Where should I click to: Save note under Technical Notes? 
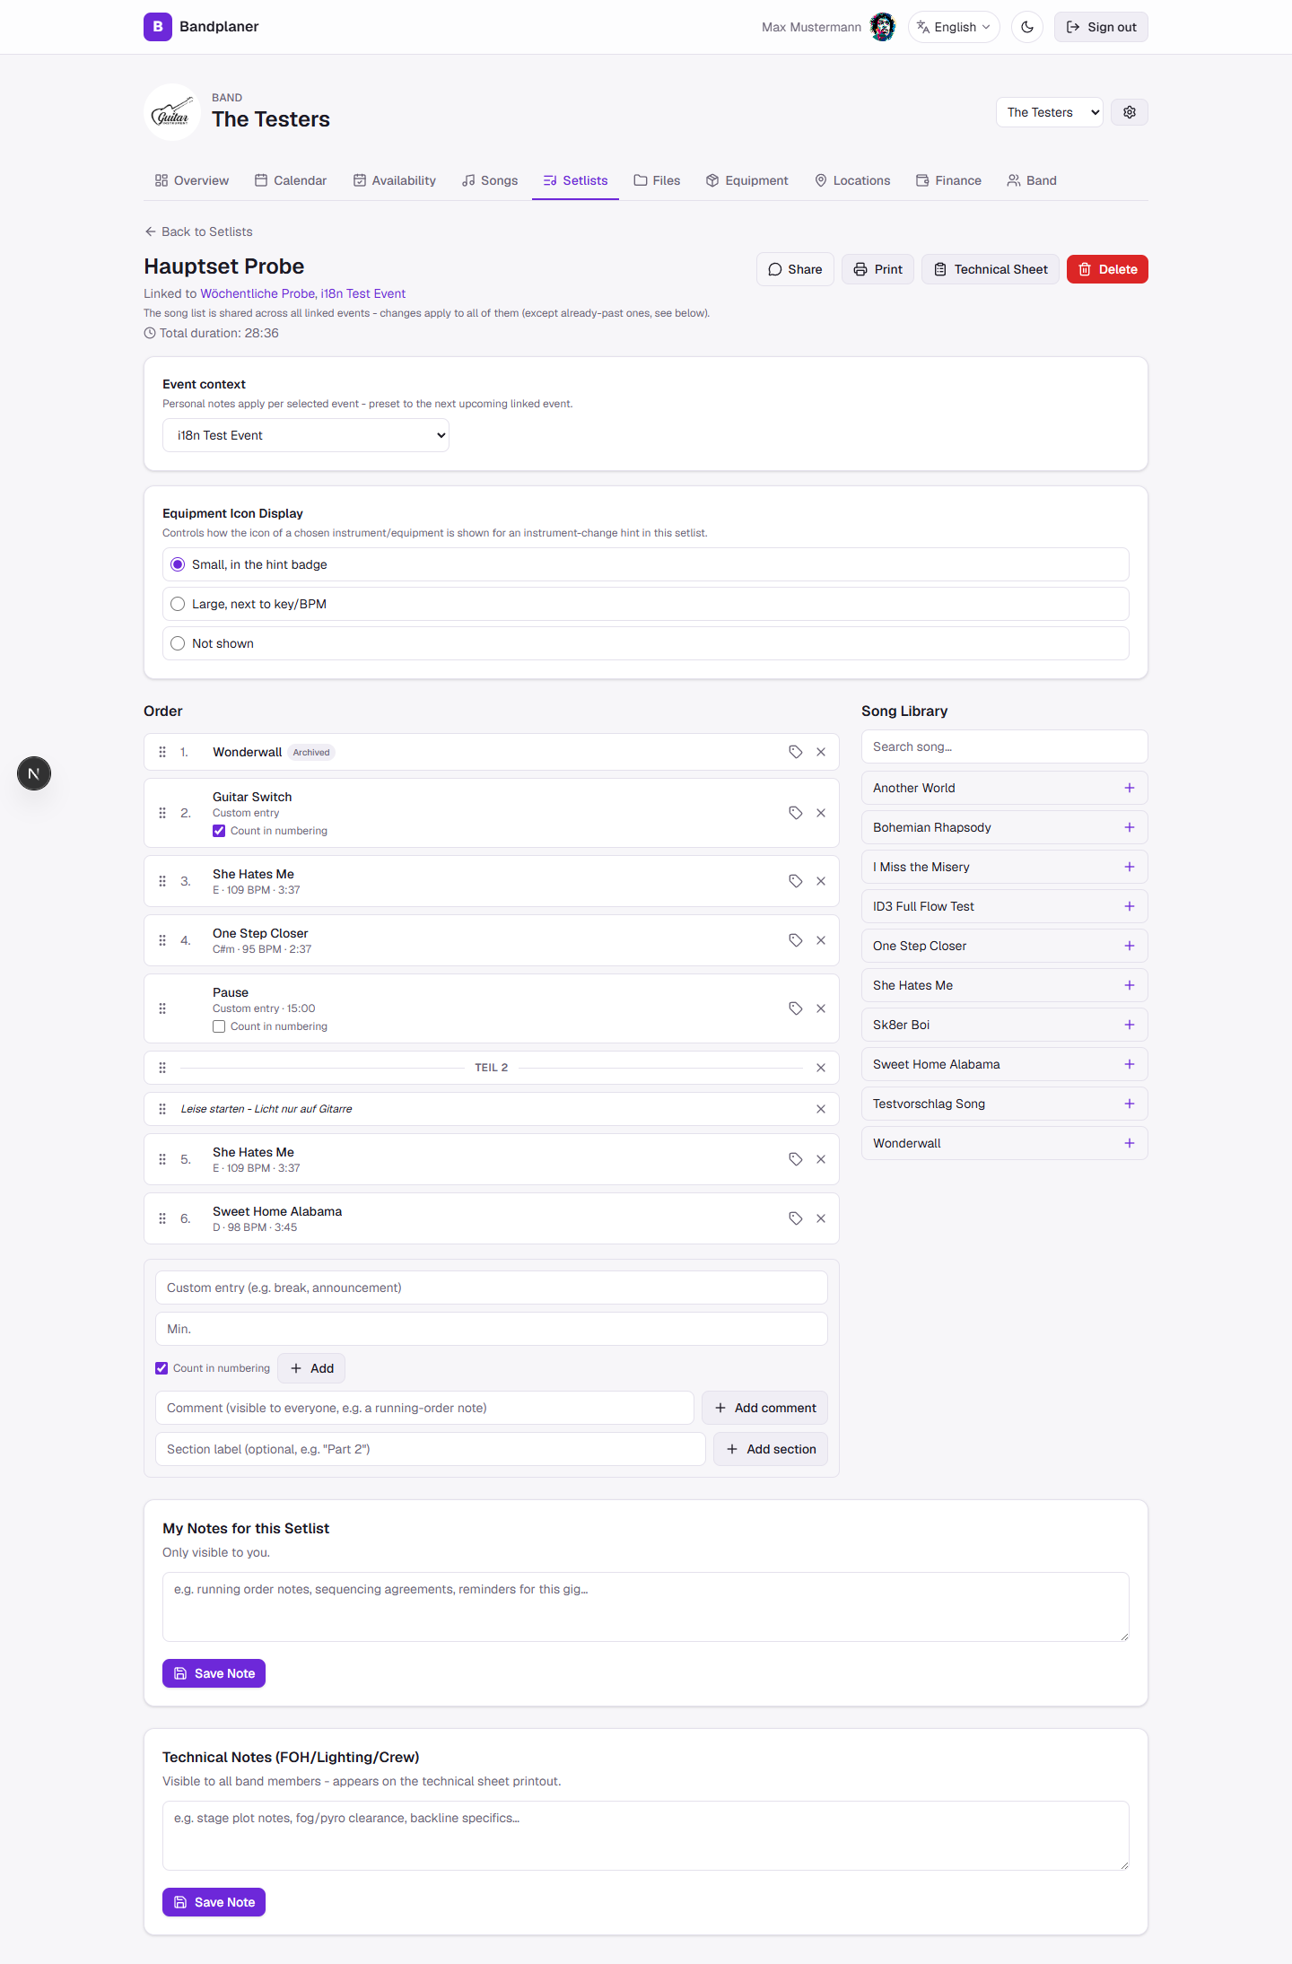(214, 1902)
